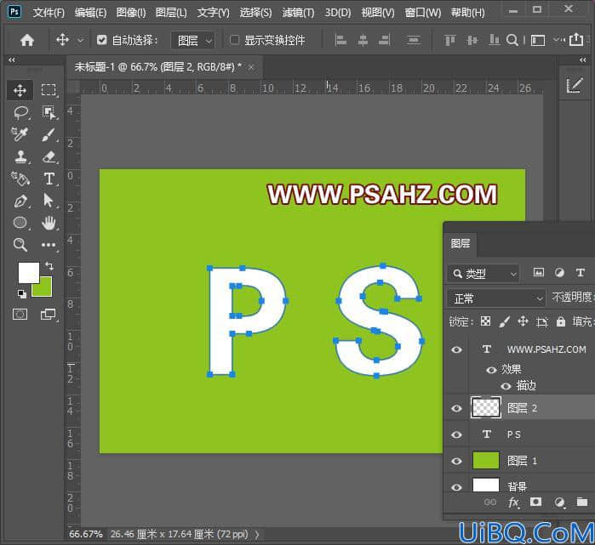The image size is (595, 545).
Task: Select the Eyedropper tool
Action: [x=19, y=134]
